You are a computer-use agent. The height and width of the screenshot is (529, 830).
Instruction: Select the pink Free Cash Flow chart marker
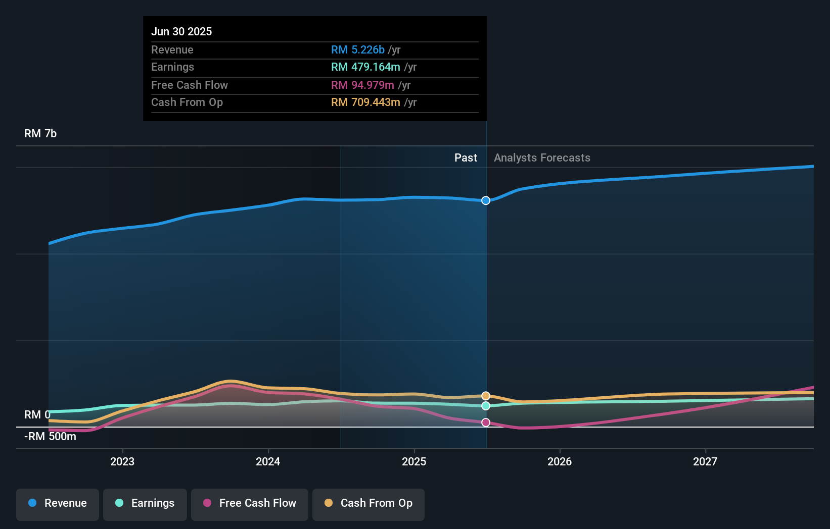[x=486, y=422]
